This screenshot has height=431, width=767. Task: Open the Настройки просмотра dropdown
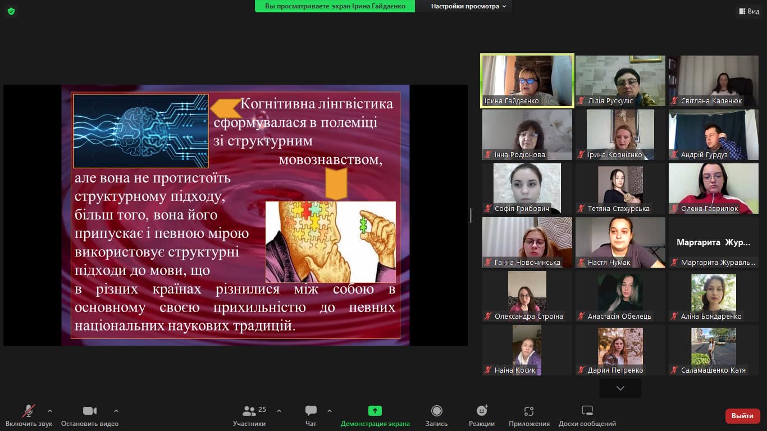click(468, 6)
